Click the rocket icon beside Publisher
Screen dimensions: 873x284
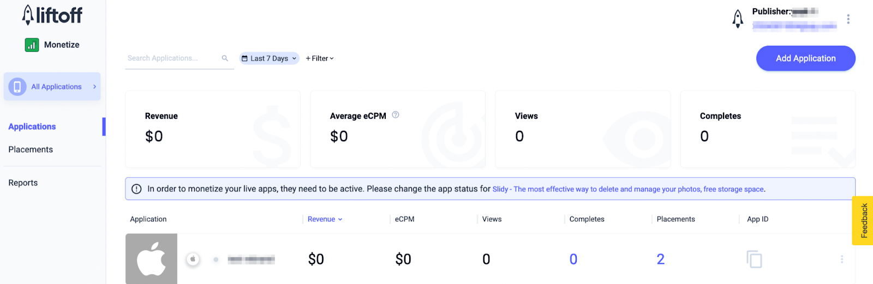click(x=738, y=19)
